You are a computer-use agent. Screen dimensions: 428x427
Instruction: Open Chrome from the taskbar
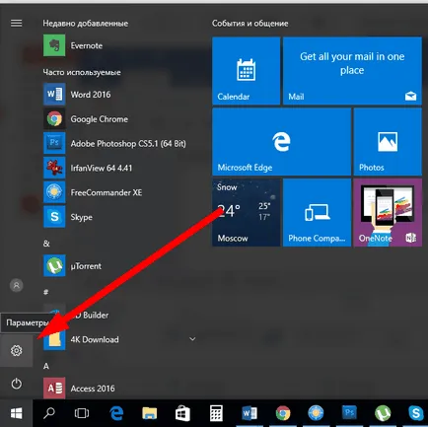coord(283,413)
